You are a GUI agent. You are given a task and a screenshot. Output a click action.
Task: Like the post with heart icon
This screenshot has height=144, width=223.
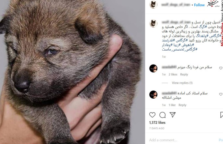pyautogui.click(x=152, y=115)
